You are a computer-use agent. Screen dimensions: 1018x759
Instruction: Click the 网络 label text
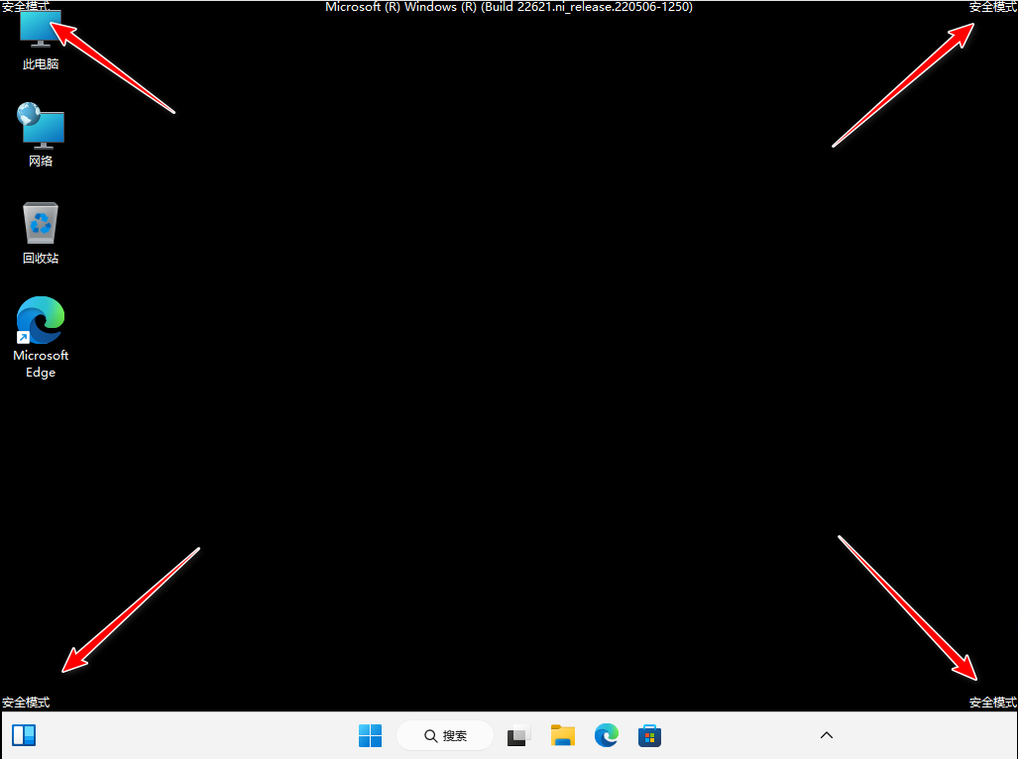click(41, 161)
